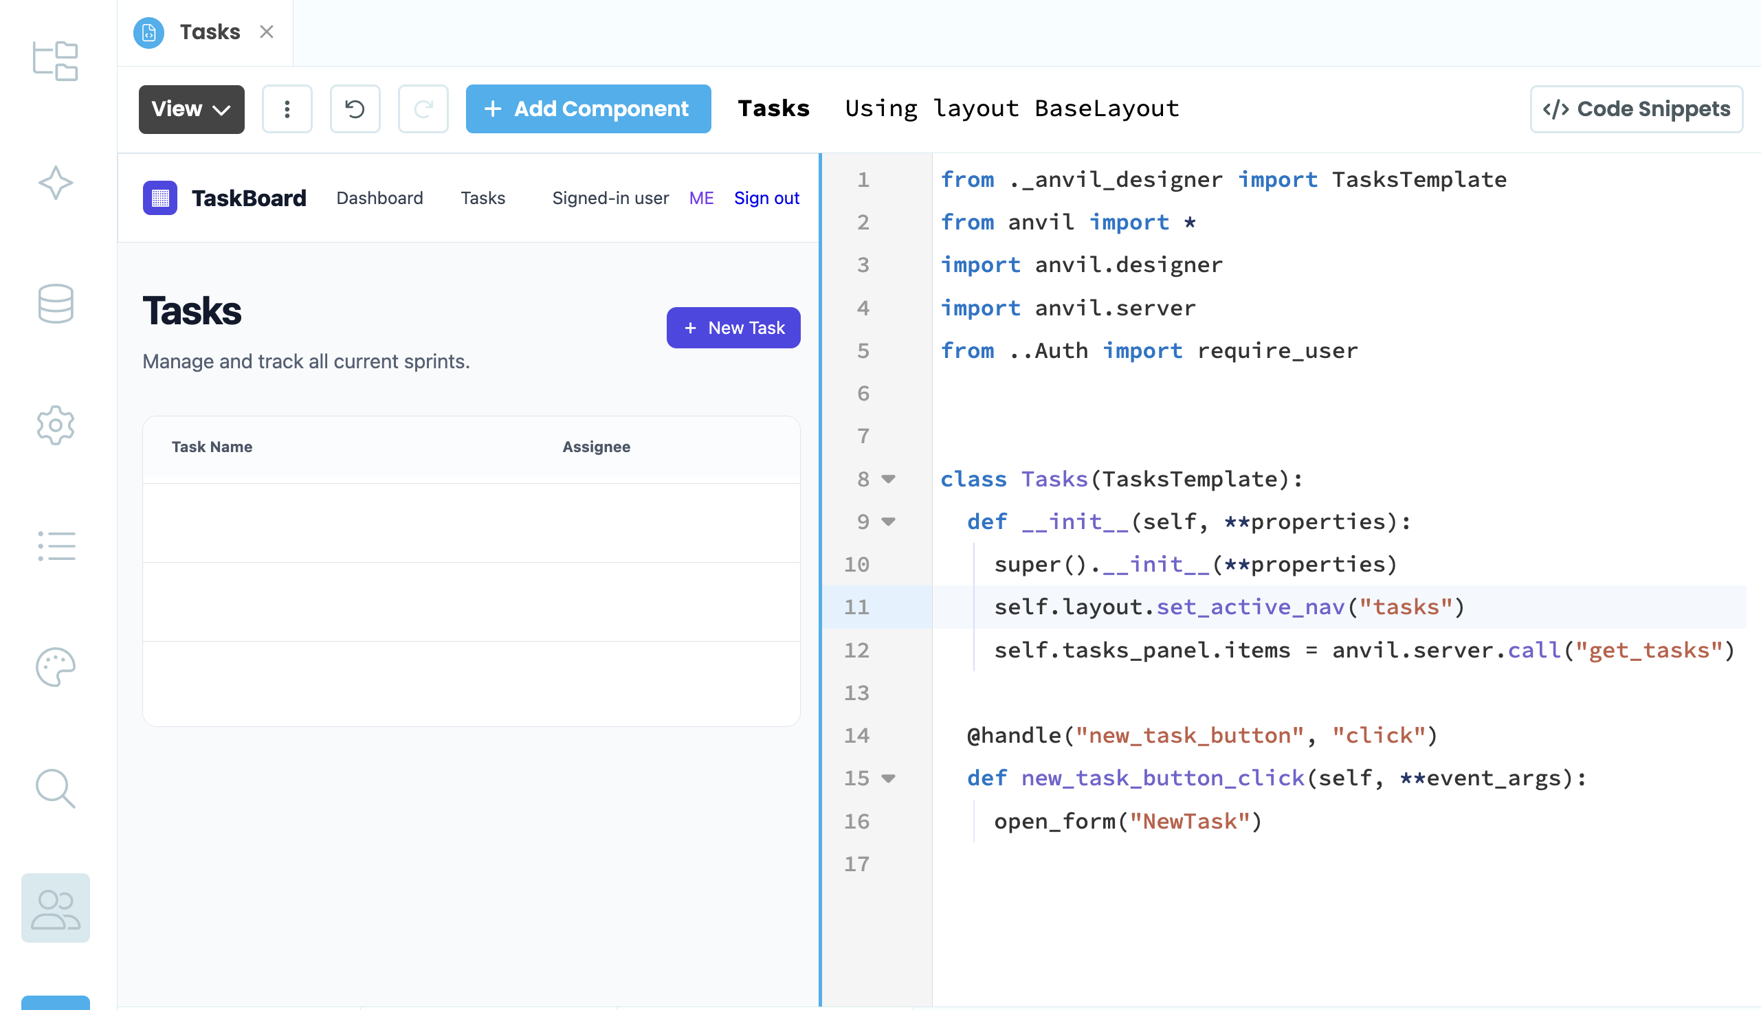This screenshot has width=1761, height=1010.
Task: Click line number 11 in gutter
Action: tap(856, 607)
